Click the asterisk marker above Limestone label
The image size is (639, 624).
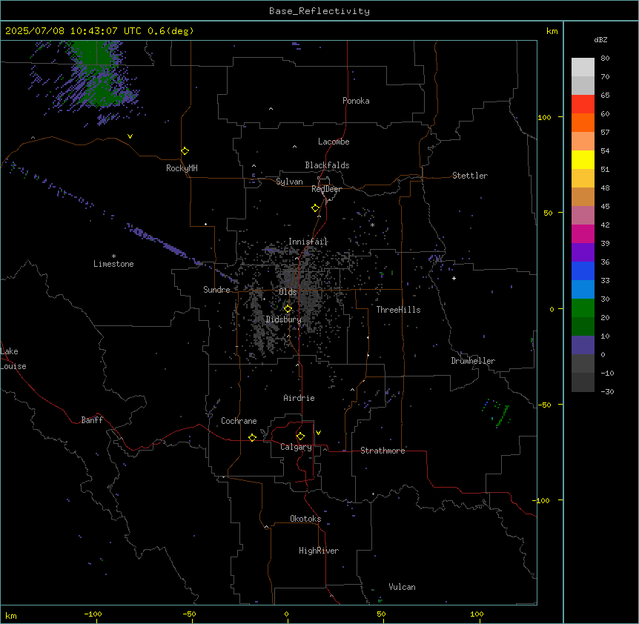point(113,256)
